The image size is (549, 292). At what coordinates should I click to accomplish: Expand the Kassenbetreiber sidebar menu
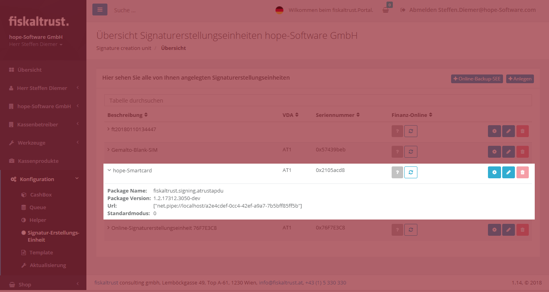[x=43, y=124]
